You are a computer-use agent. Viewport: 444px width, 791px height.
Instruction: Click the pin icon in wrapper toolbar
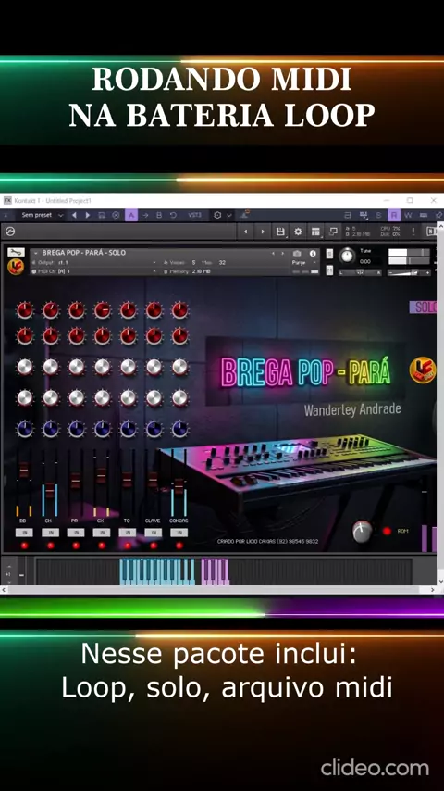[438, 215]
